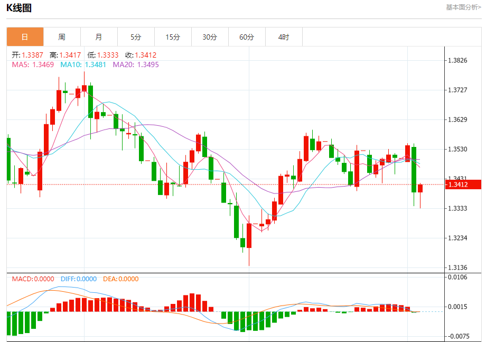Click the DEA:0.0000 indicator label
486x342 pixels.
tap(121, 279)
